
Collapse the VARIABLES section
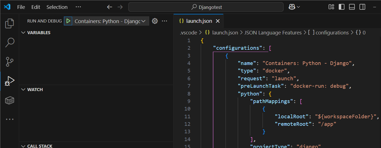tap(38, 32)
